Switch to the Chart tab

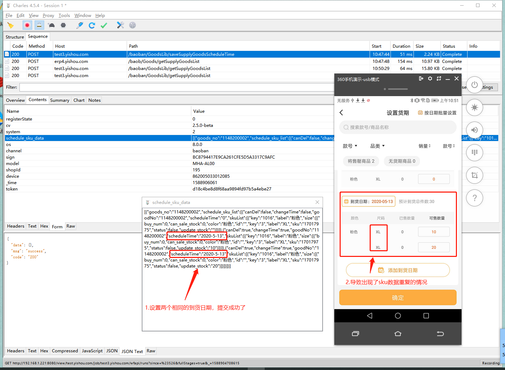(79, 100)
